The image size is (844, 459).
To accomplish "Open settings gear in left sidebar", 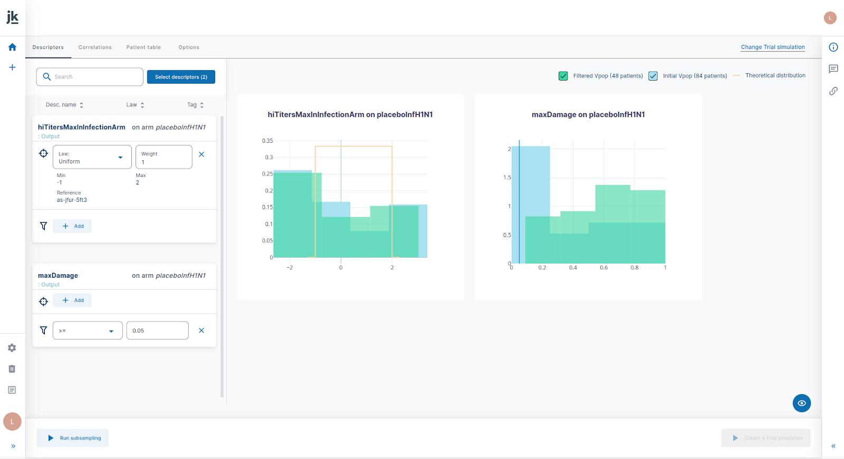I will point(12,348).
